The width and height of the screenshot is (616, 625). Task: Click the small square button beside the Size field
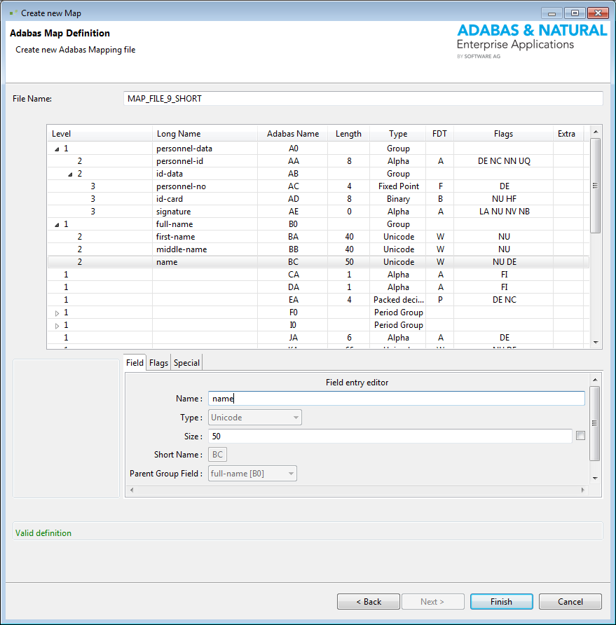point(580,435)
